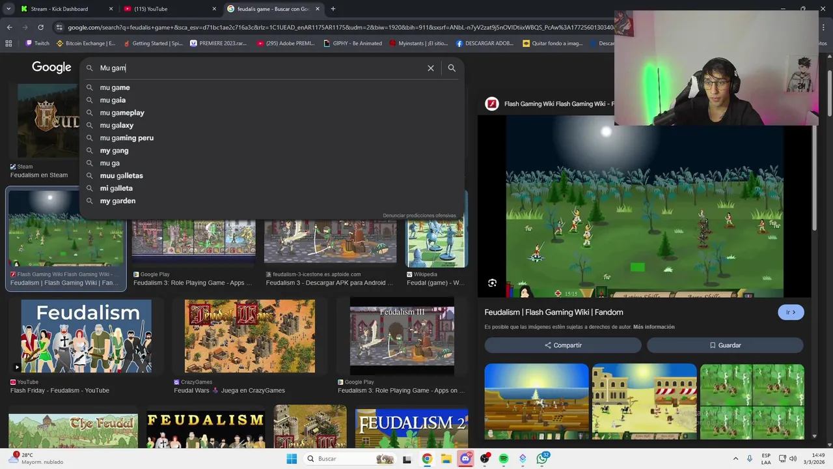
Task: Click the Windows taskbar Buscar search box
Action: click(x=349, y=459)
